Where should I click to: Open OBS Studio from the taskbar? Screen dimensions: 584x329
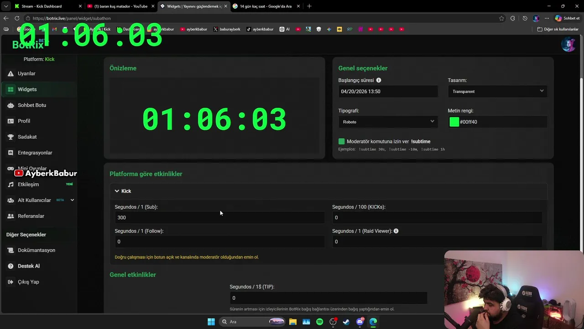[333, 322]
